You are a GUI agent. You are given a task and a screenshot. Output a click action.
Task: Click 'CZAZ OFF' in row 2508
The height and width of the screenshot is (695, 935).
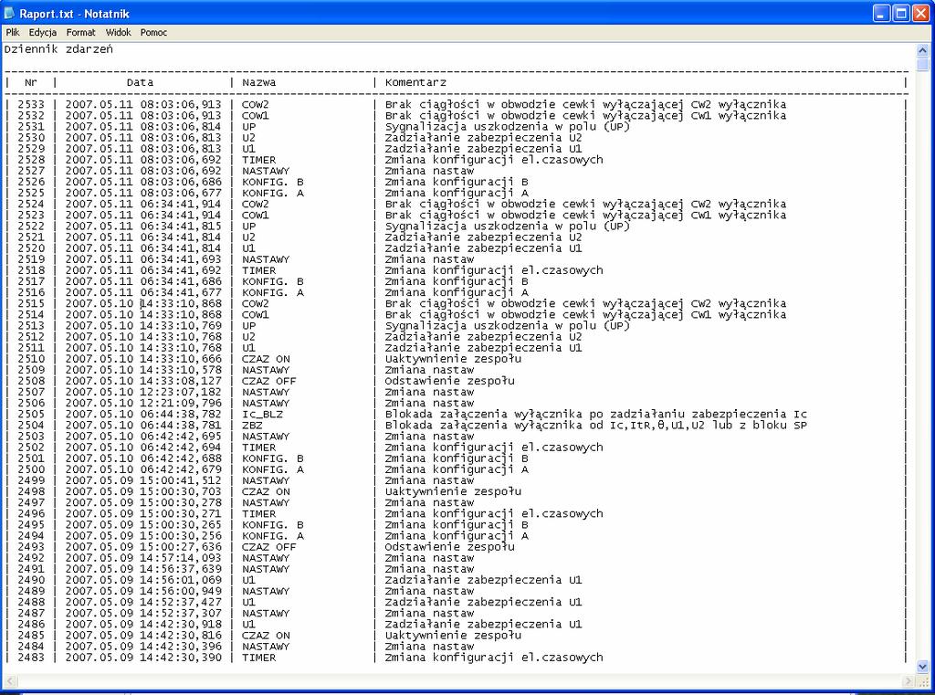(x=269, y=381)
